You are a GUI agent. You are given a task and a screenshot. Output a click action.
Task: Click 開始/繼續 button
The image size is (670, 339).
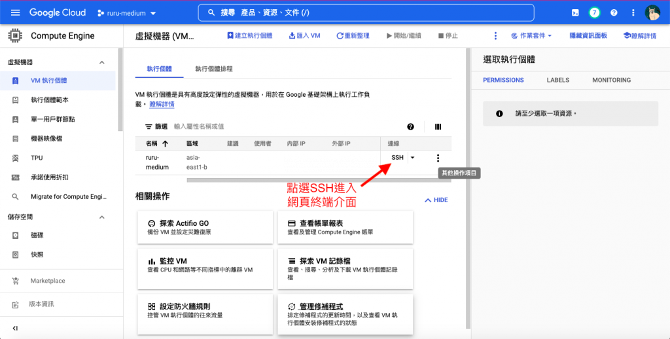[x=404, y=36]
